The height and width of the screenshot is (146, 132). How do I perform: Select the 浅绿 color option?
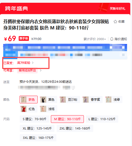coord(114,100)
